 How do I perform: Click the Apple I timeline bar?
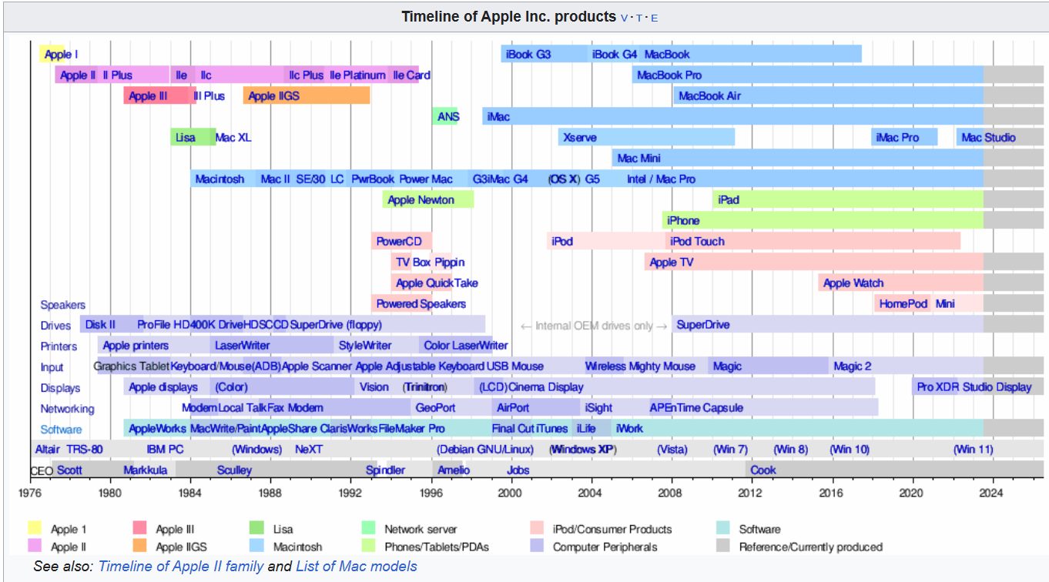click(x=61, y=55)
